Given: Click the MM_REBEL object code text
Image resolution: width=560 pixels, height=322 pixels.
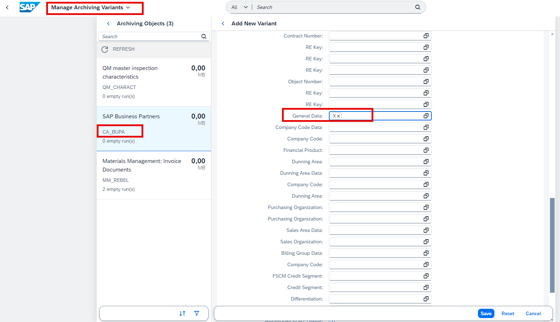Looking at the screenshot, I should coord(115,180).
